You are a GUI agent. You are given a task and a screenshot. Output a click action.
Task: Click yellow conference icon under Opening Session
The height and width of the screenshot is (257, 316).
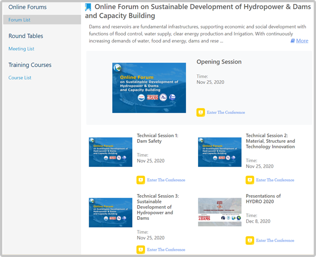[200, 112]
